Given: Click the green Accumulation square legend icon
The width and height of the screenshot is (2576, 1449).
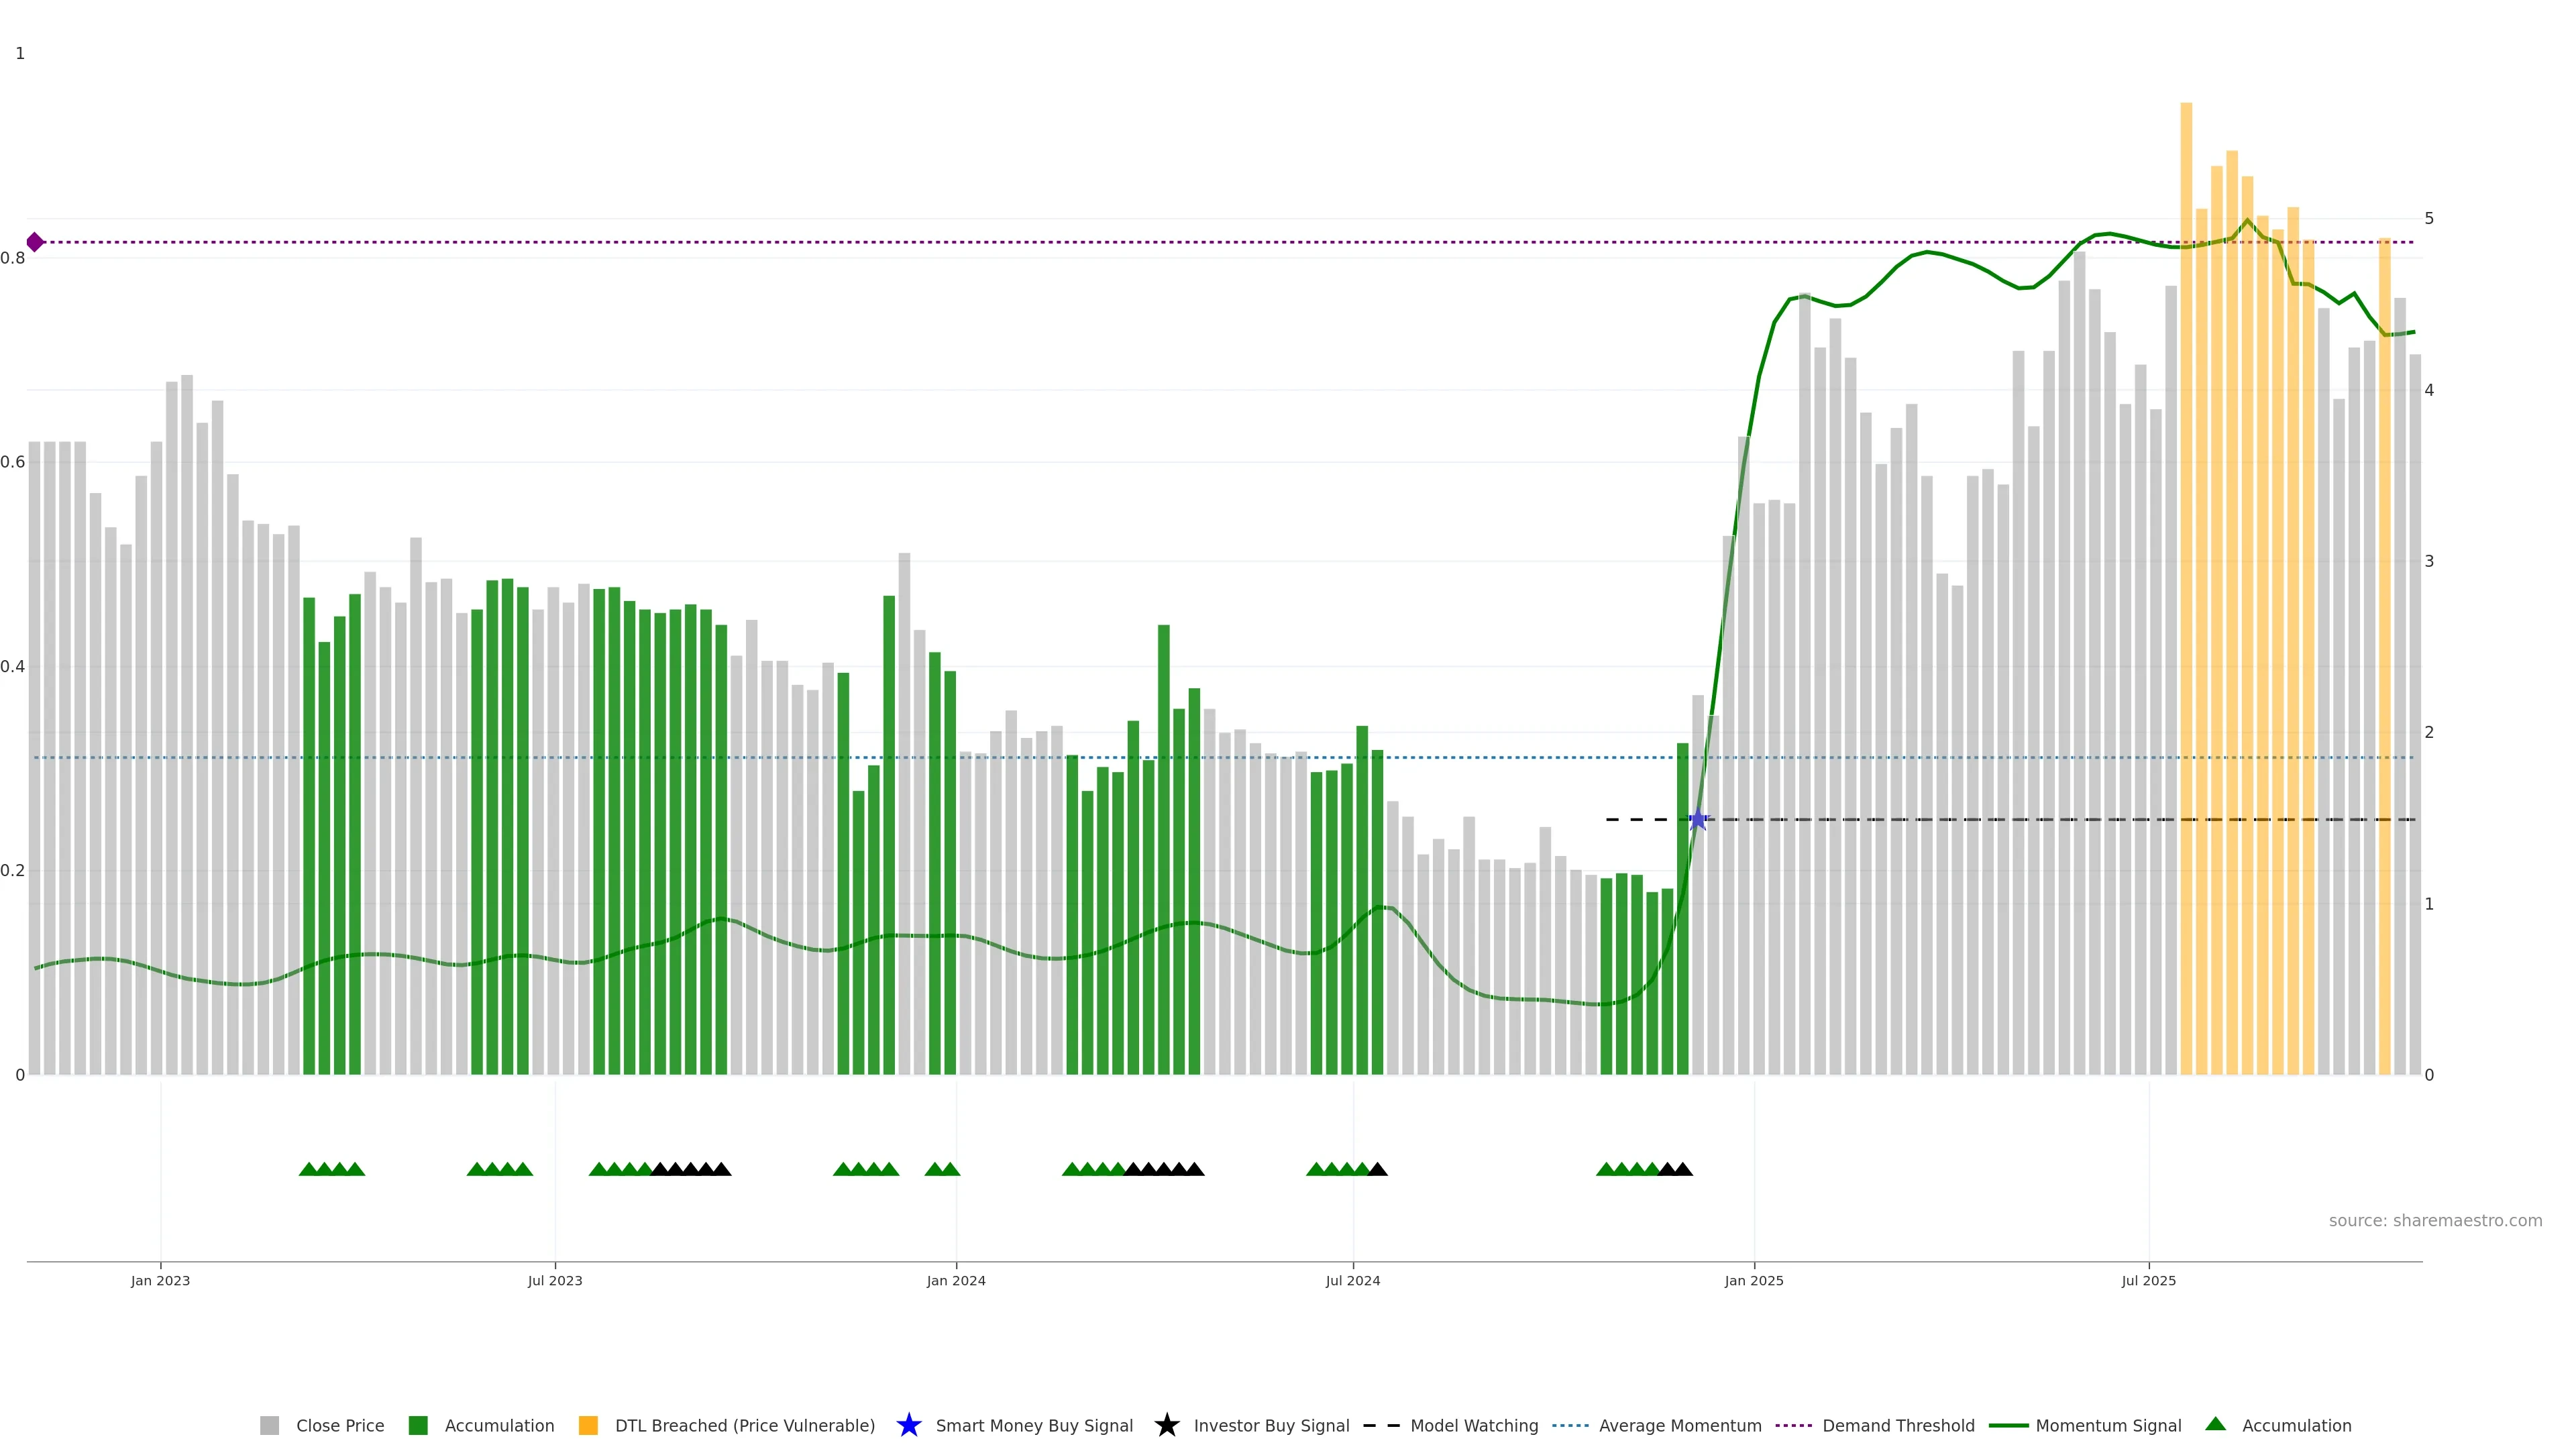Looking at the screenshot, I should (418, 1425).
